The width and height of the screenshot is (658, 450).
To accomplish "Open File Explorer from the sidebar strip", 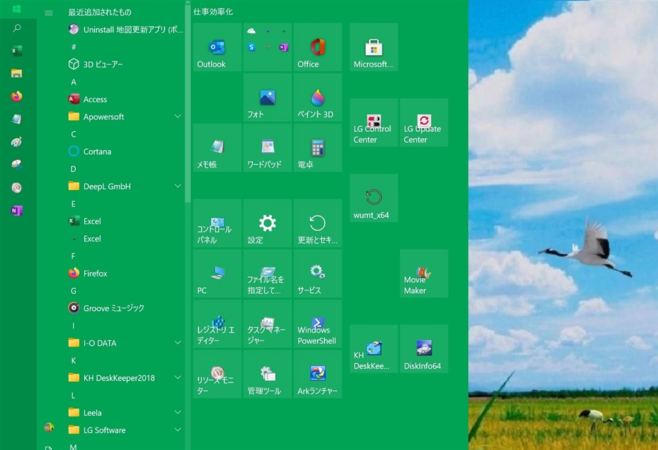I will point(17,73).
